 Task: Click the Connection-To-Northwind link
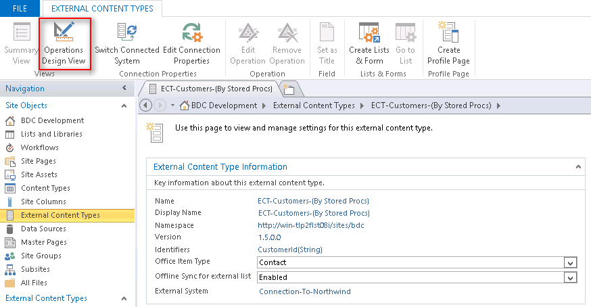[305, 291]
